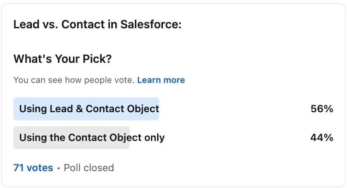Screen dimensions: 347x188
Task: Click the word Lead in the poll title
Action: [x=27, y=24]
